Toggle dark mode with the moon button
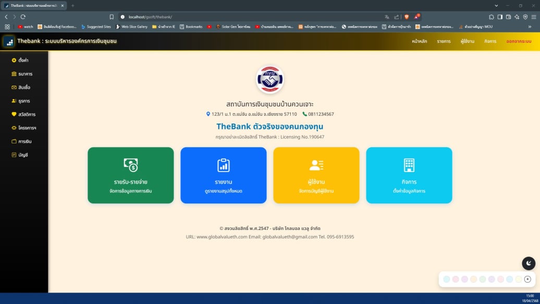This screenshot has height=304, width=540. tap(529, 263)
